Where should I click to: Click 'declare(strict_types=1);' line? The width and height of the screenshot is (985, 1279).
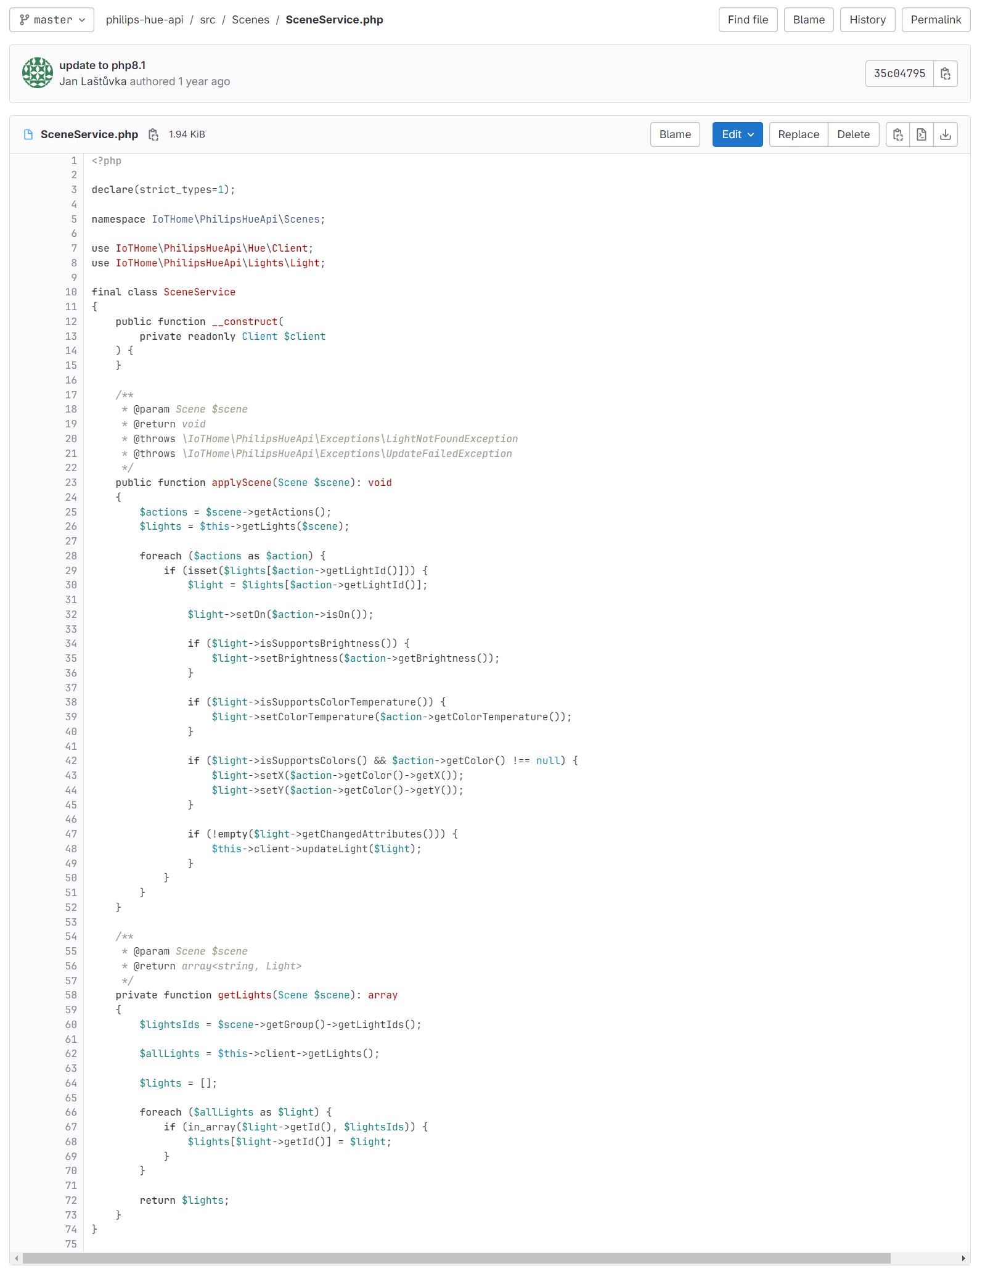163,190
